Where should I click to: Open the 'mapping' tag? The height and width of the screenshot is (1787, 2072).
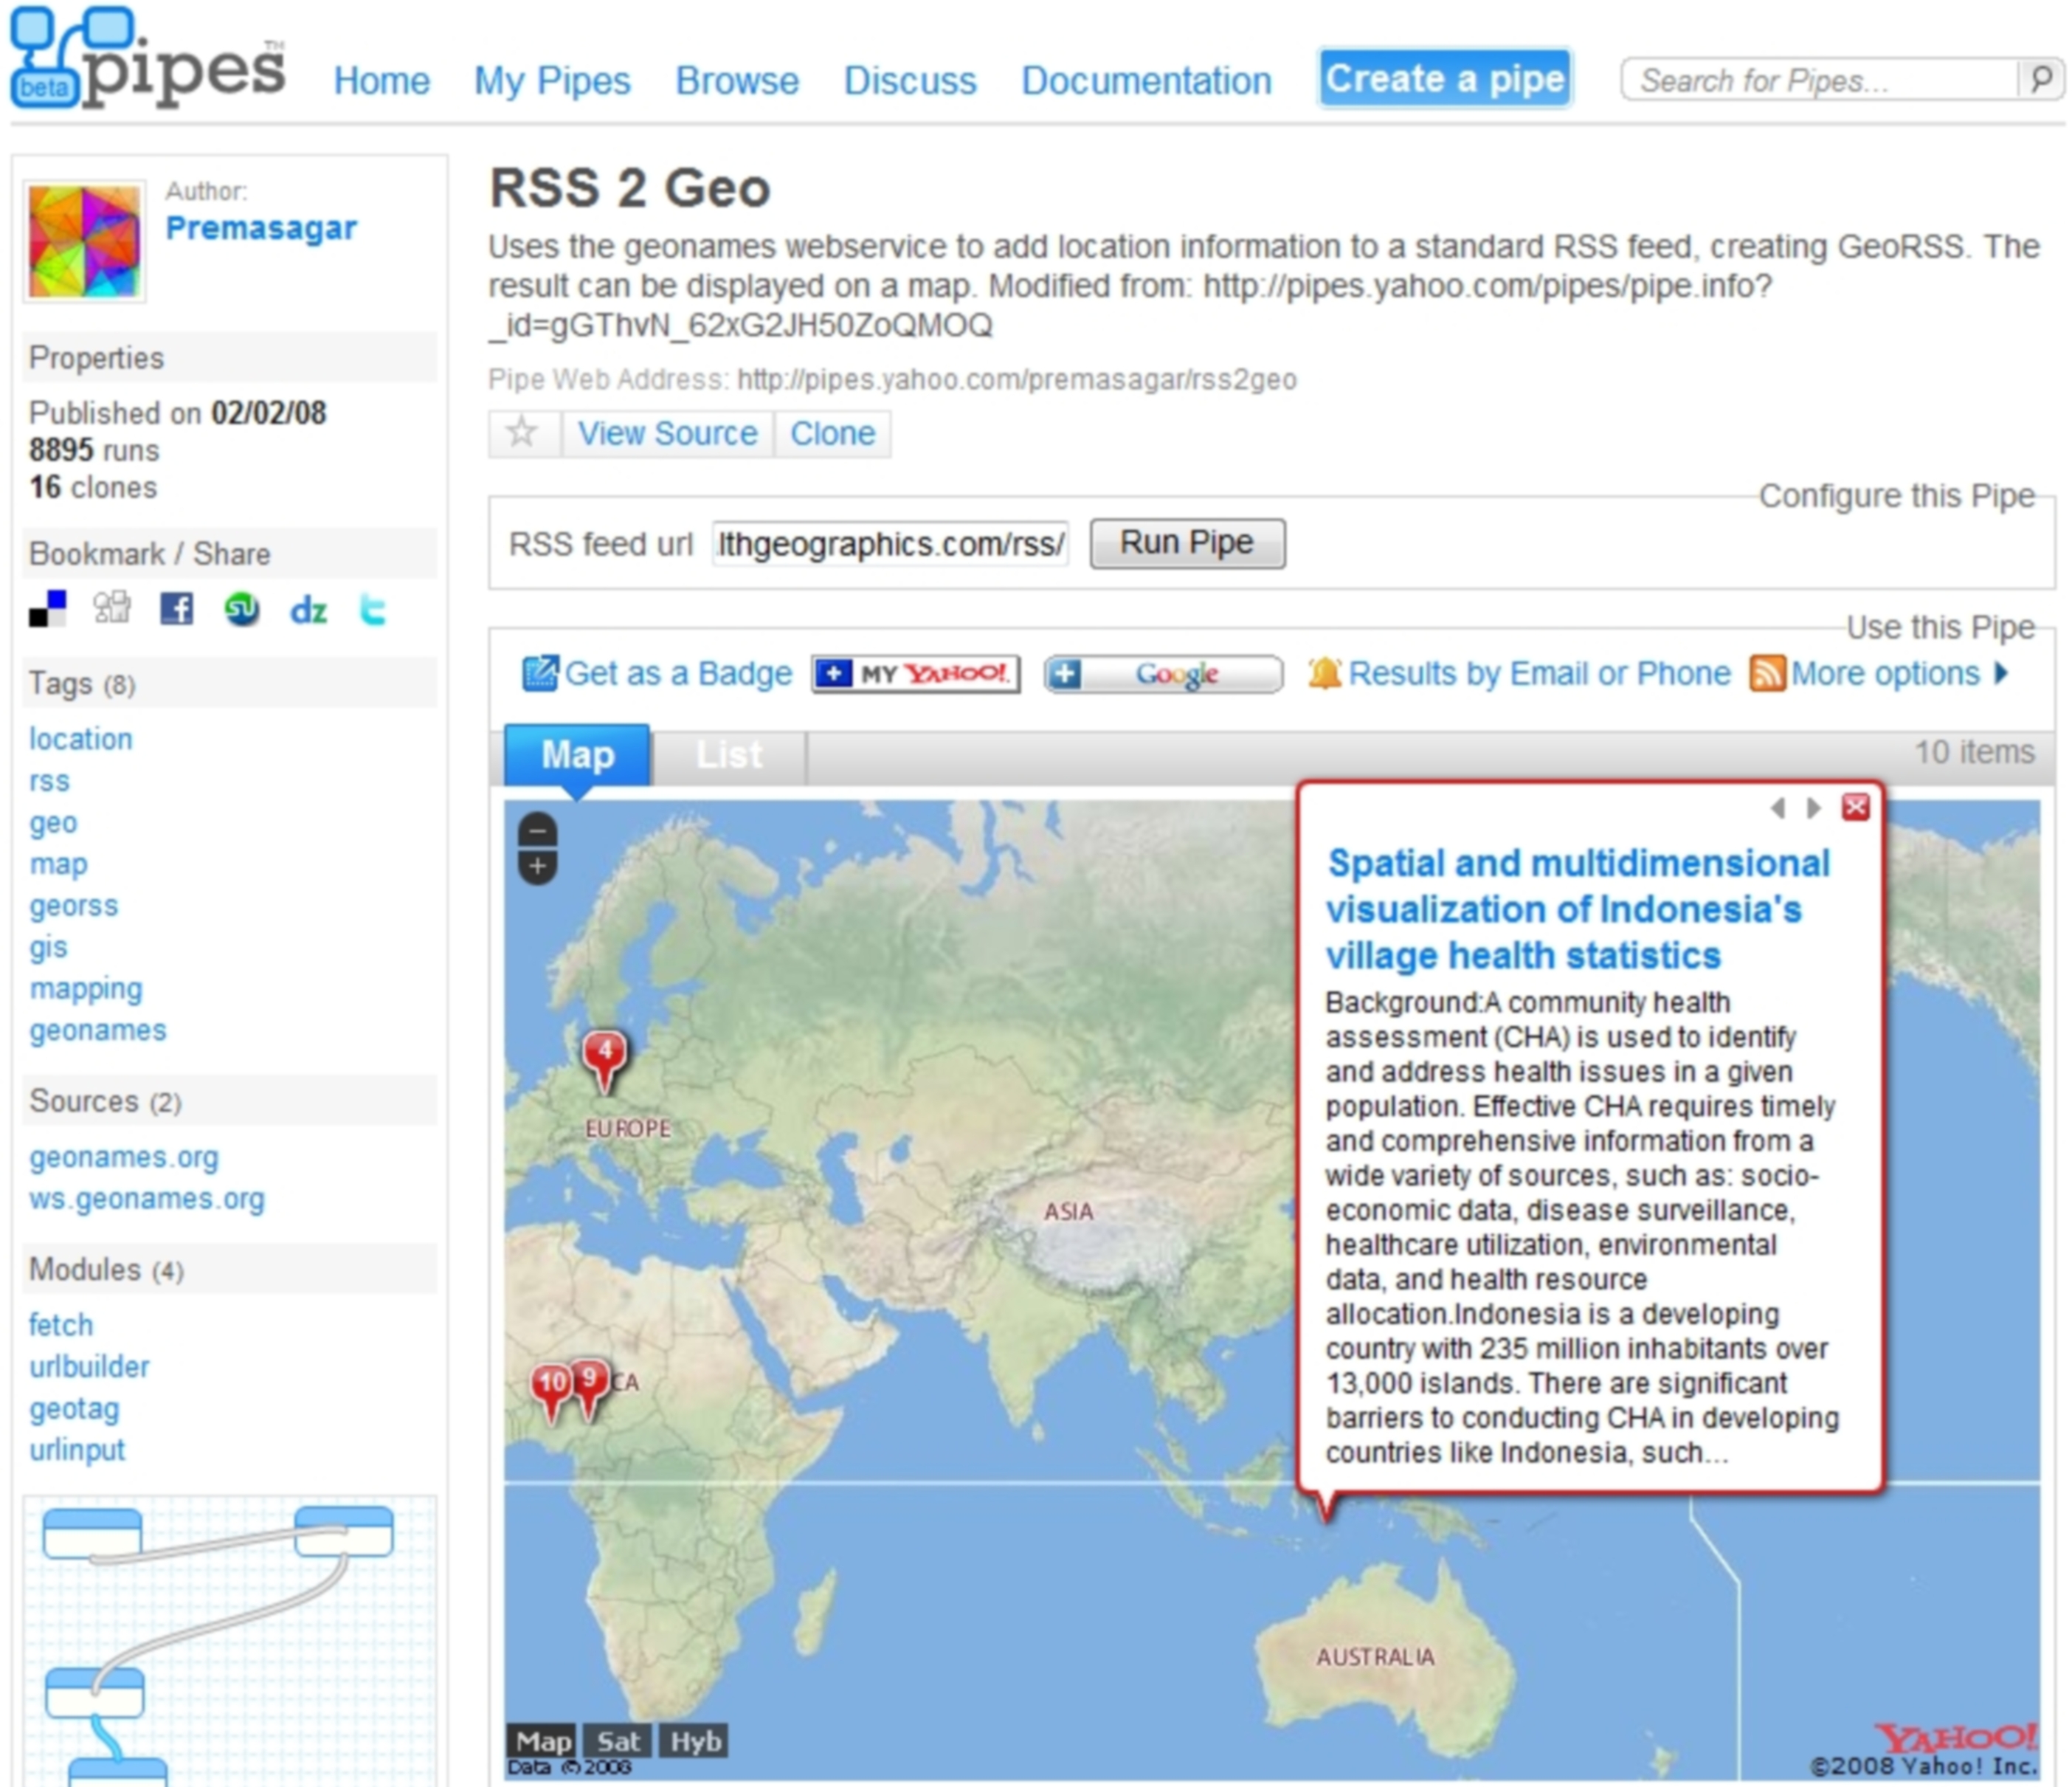click(x=86, y=990)
